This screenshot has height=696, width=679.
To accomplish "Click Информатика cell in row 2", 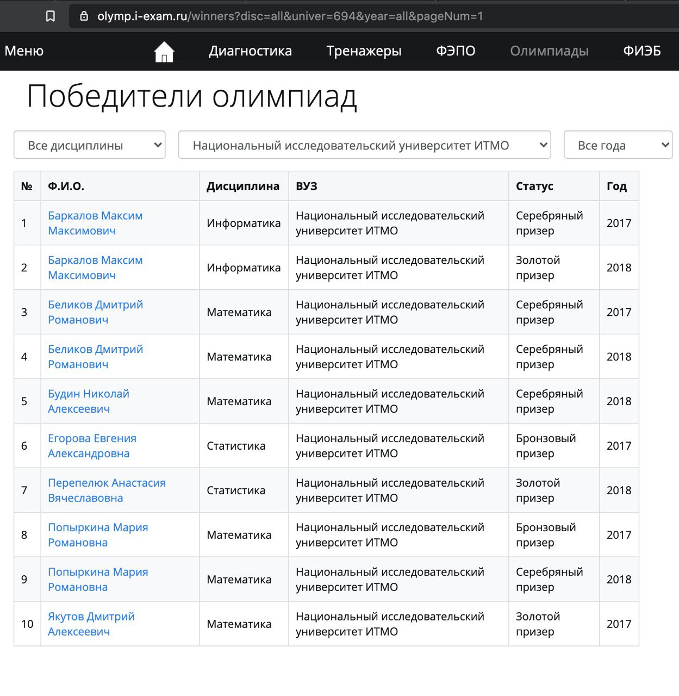I will pos(244,268).
